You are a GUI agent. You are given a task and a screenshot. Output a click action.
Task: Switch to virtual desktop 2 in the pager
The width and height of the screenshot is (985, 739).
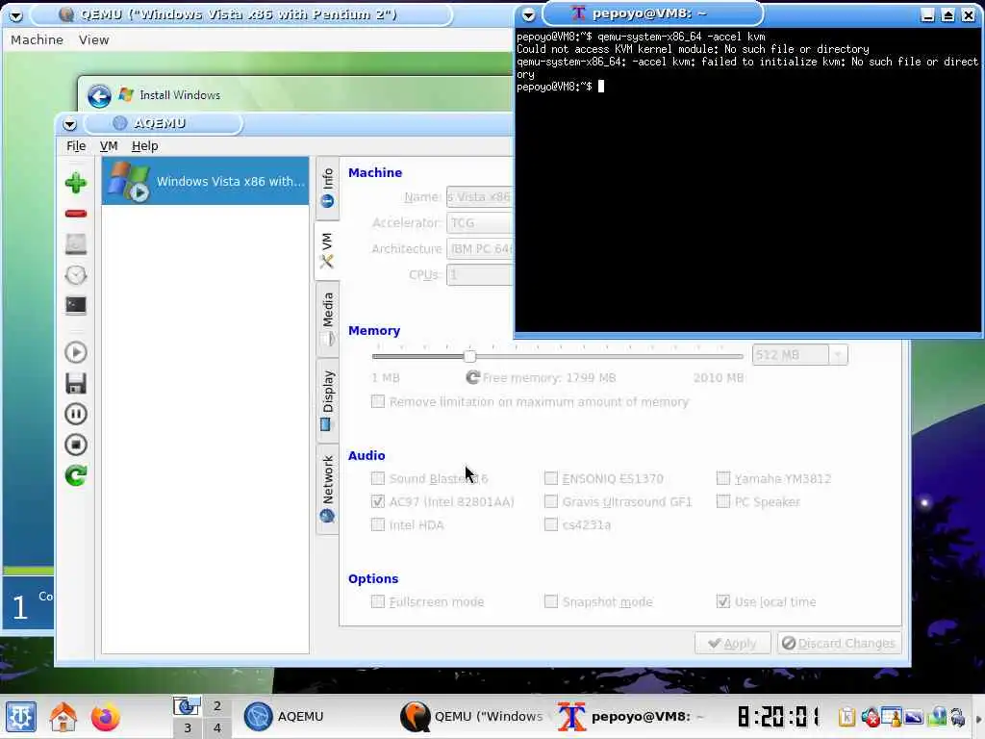216,705
